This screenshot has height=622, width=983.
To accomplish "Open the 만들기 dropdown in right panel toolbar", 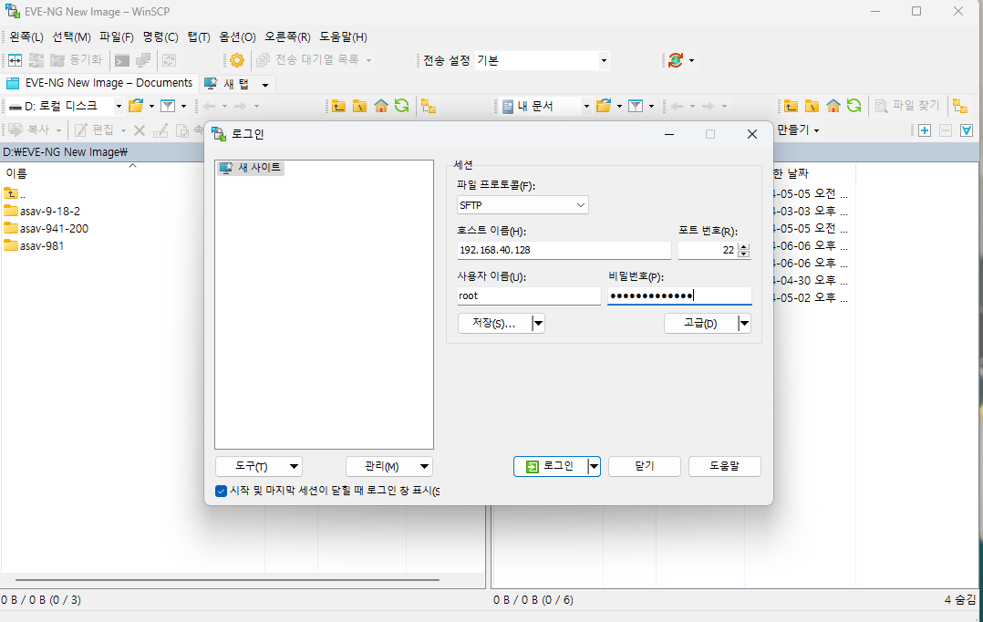I will [x=798, y=130].
